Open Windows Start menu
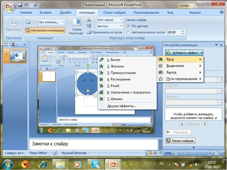227x170 pixels. point(7,165)
